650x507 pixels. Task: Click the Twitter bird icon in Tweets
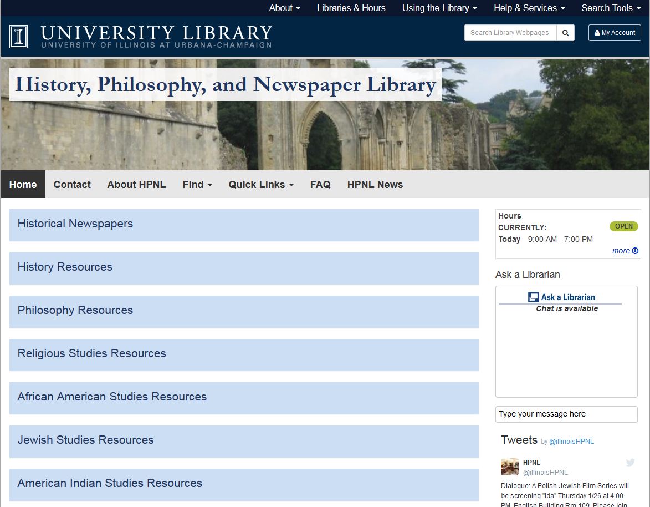pos(630,463)
